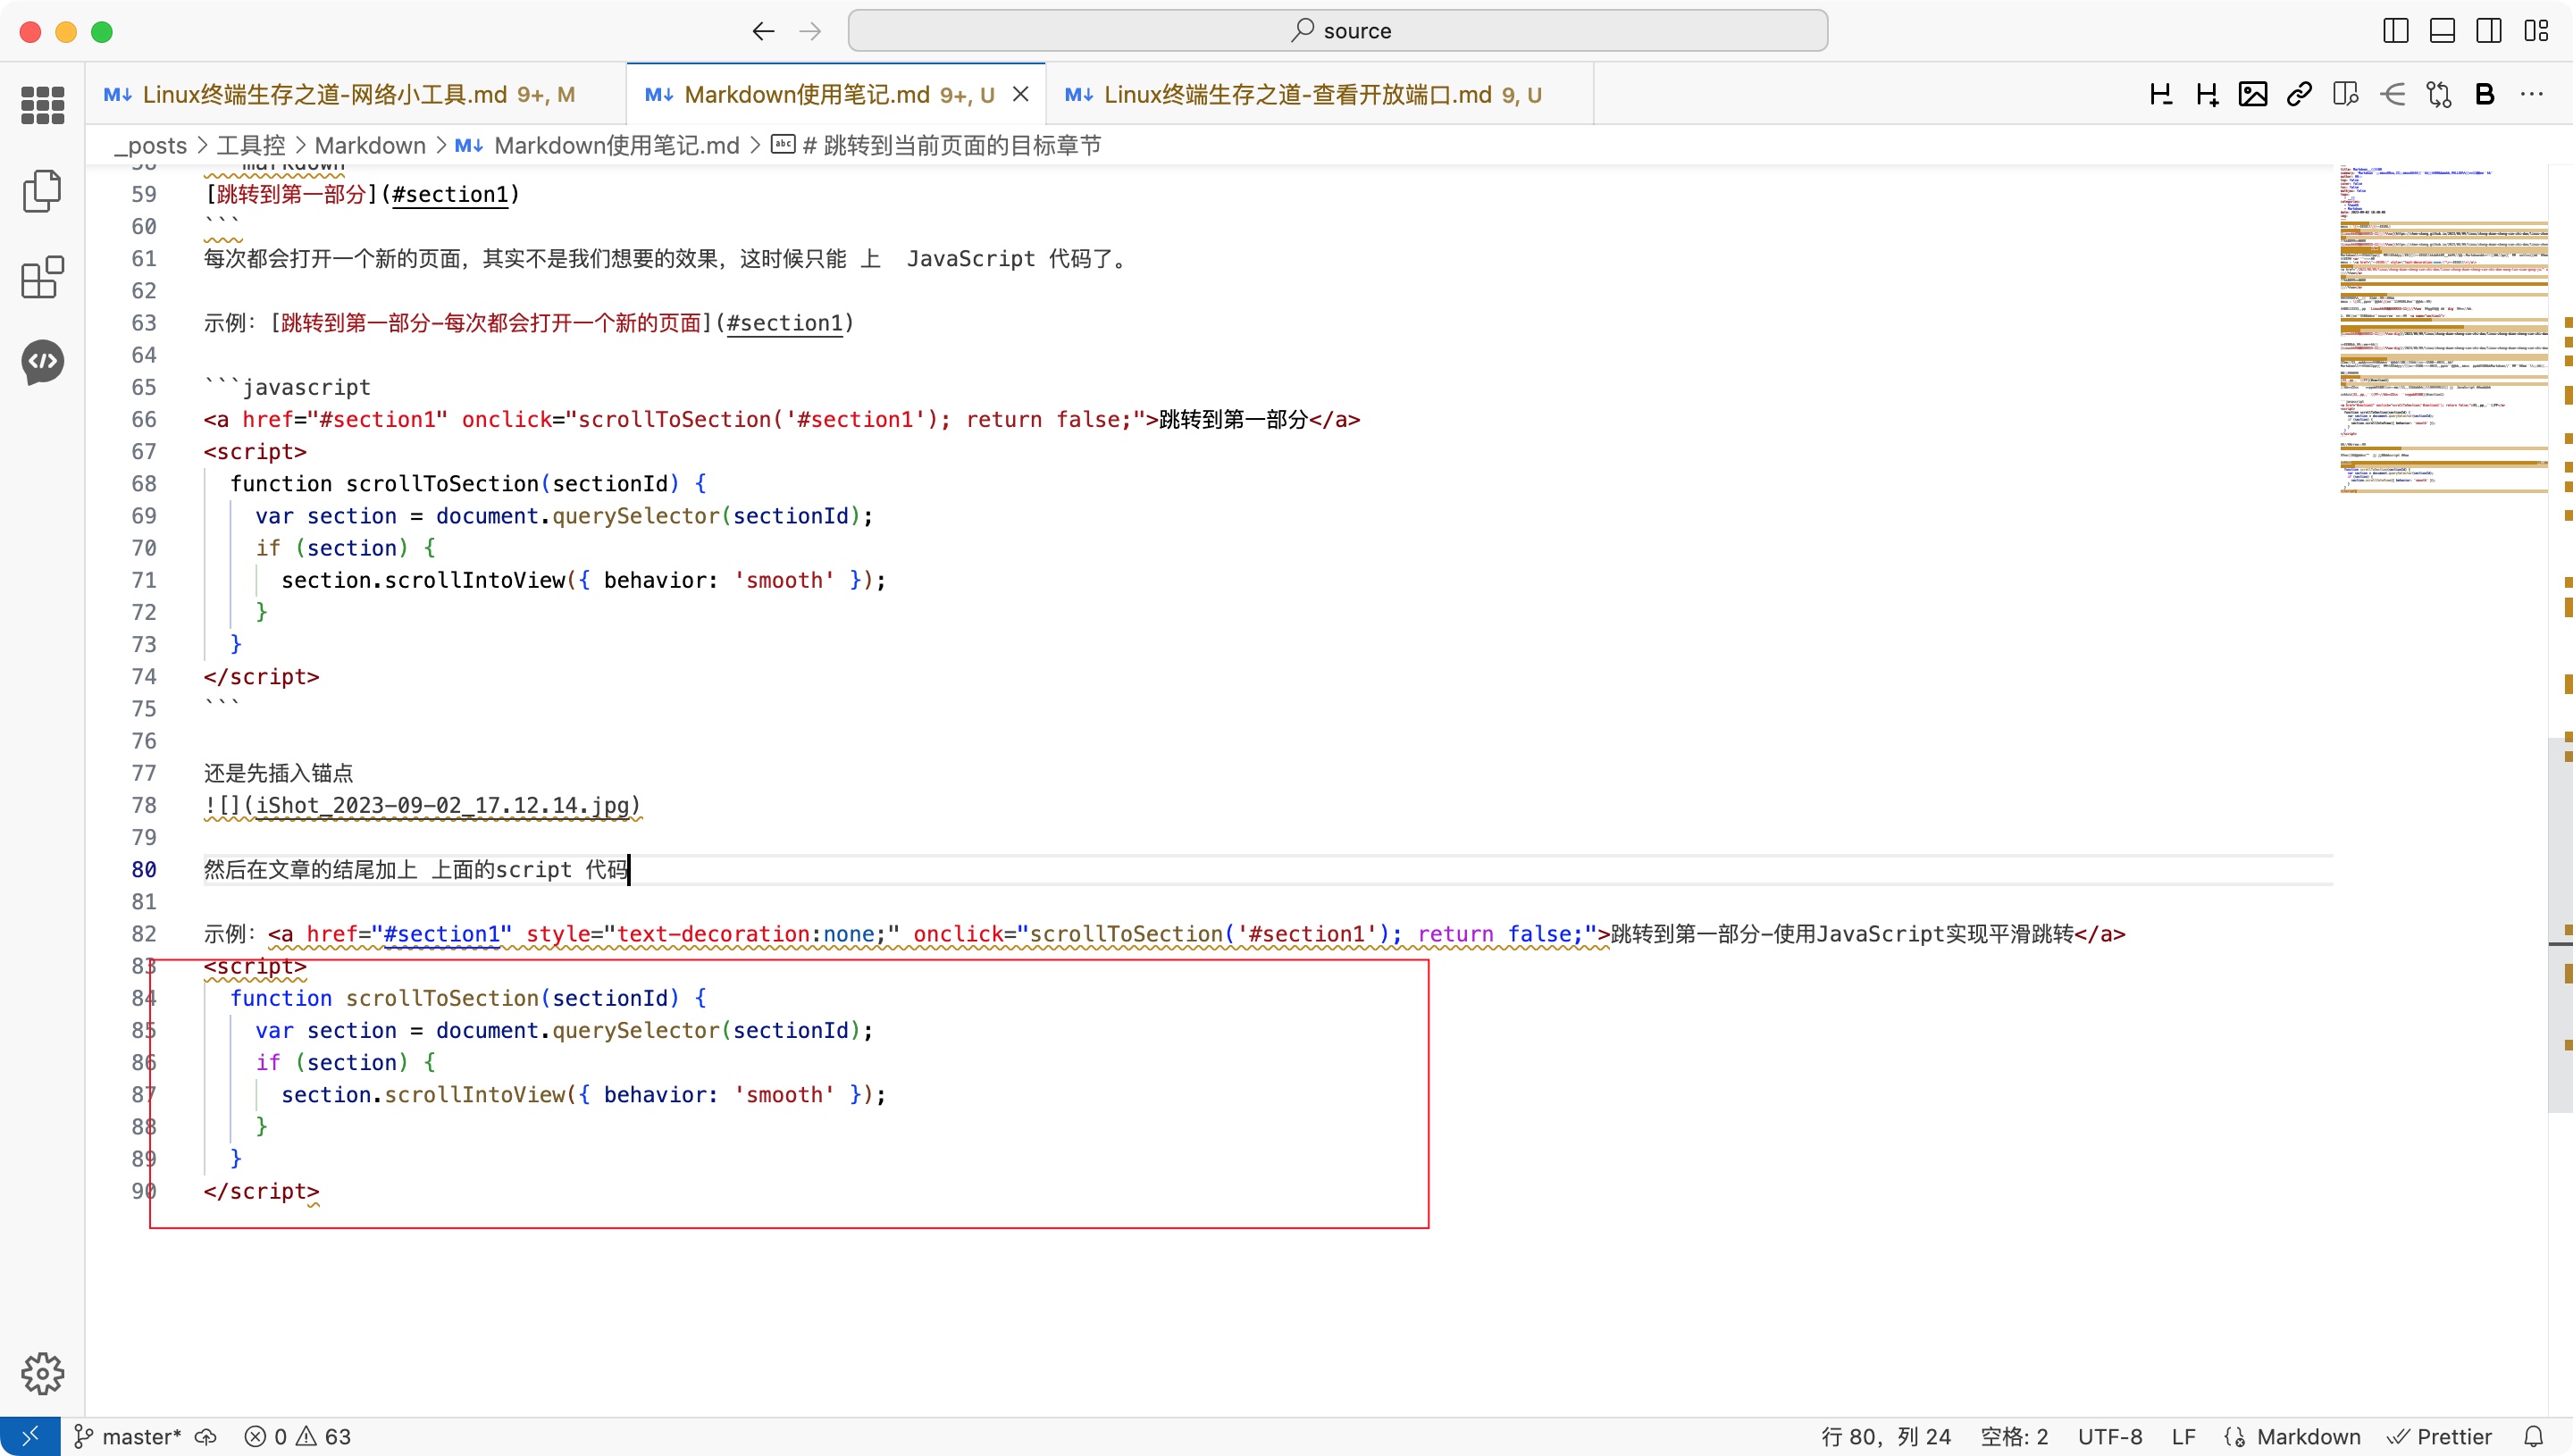This screenshot has height=1456, width=2573.
Task: Toggle the bottom panel layout button
Action: click(x=2442, y=31)
